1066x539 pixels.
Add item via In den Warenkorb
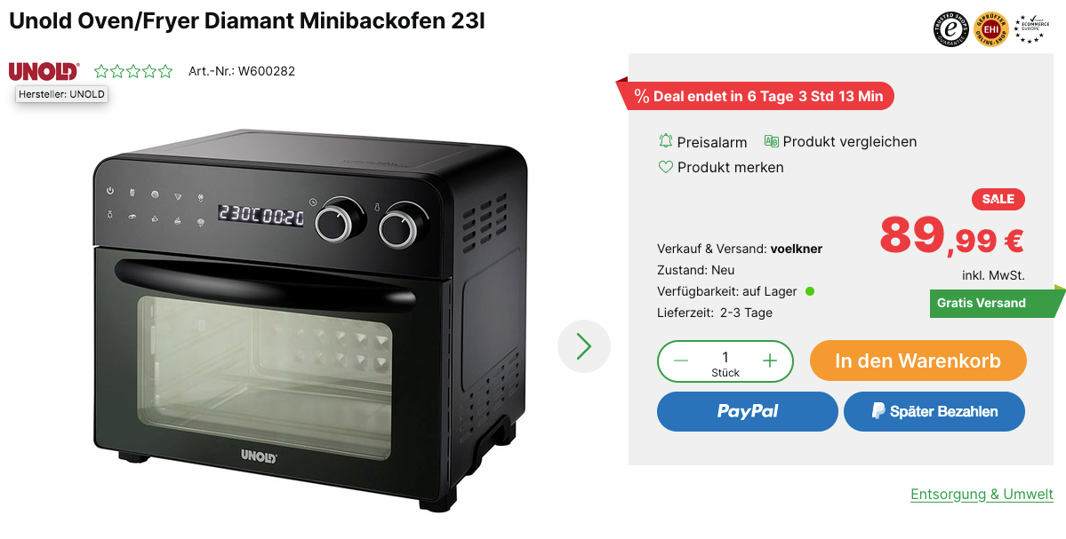(x=918, y=361)
